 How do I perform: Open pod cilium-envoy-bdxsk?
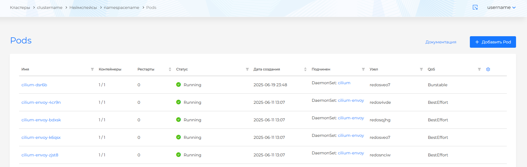click(x=41, y=120)
